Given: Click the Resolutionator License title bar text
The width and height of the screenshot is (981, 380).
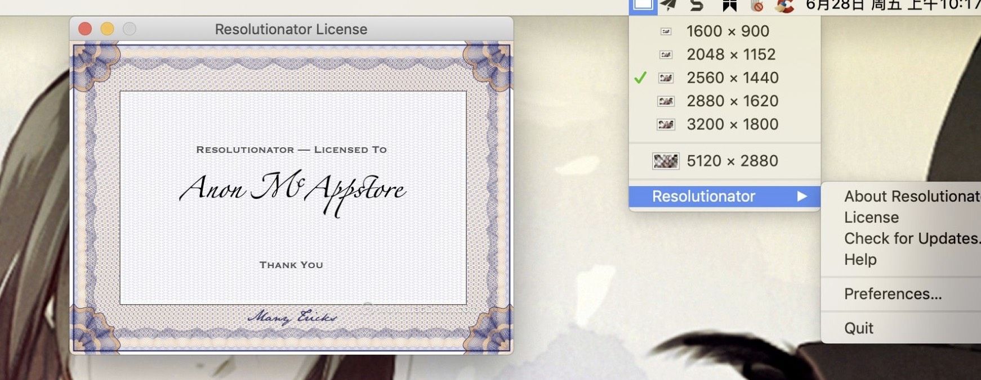Looking at the screenshot, I should (291, 29).
